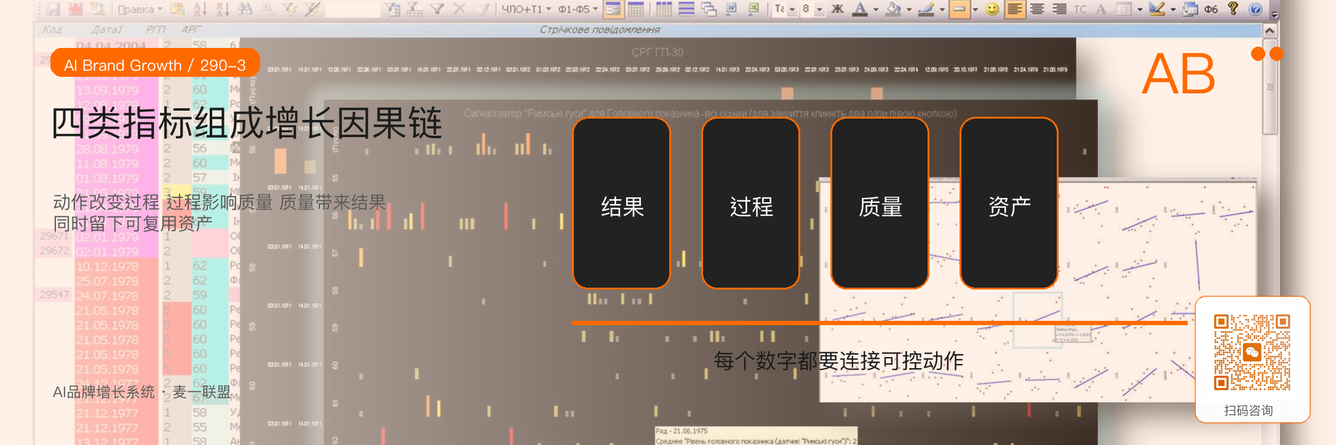Click the descending sort Я-A icon
This screenshot has height=445, width=1336.
[222, 9]
